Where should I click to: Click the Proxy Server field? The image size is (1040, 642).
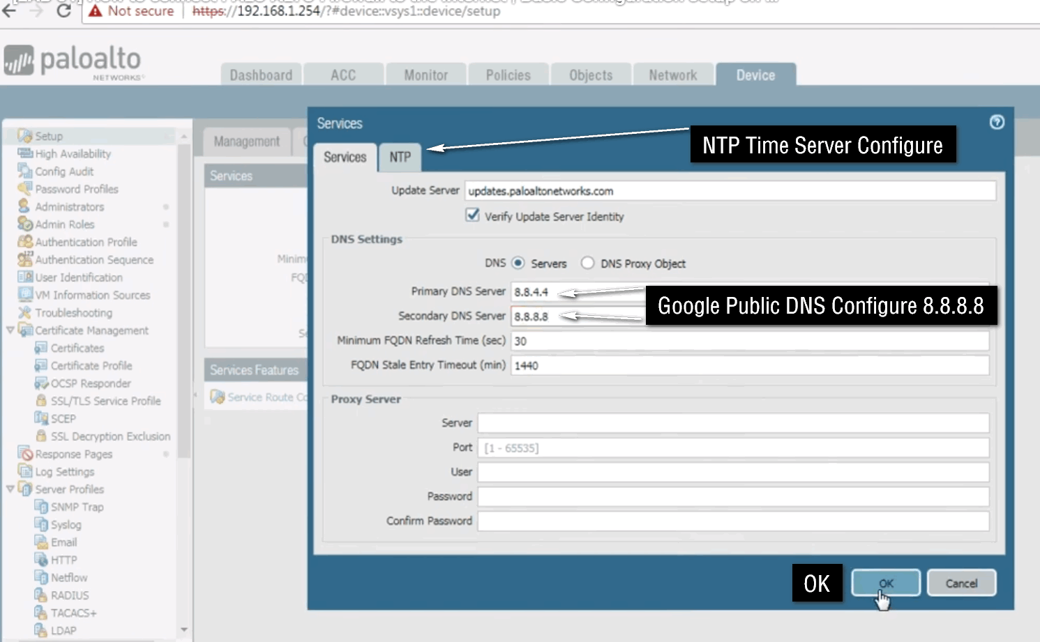coord(733,423)
